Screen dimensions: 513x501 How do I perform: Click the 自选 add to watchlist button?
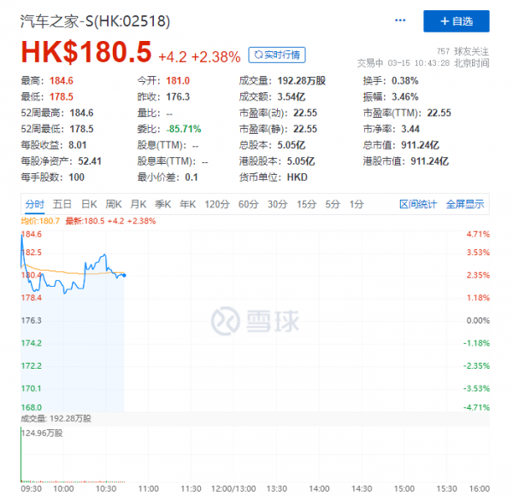point(457,20)
